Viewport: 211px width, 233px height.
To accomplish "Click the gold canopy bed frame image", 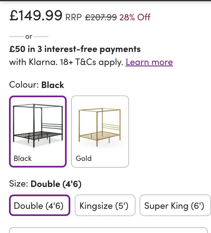I will (100, 127).
